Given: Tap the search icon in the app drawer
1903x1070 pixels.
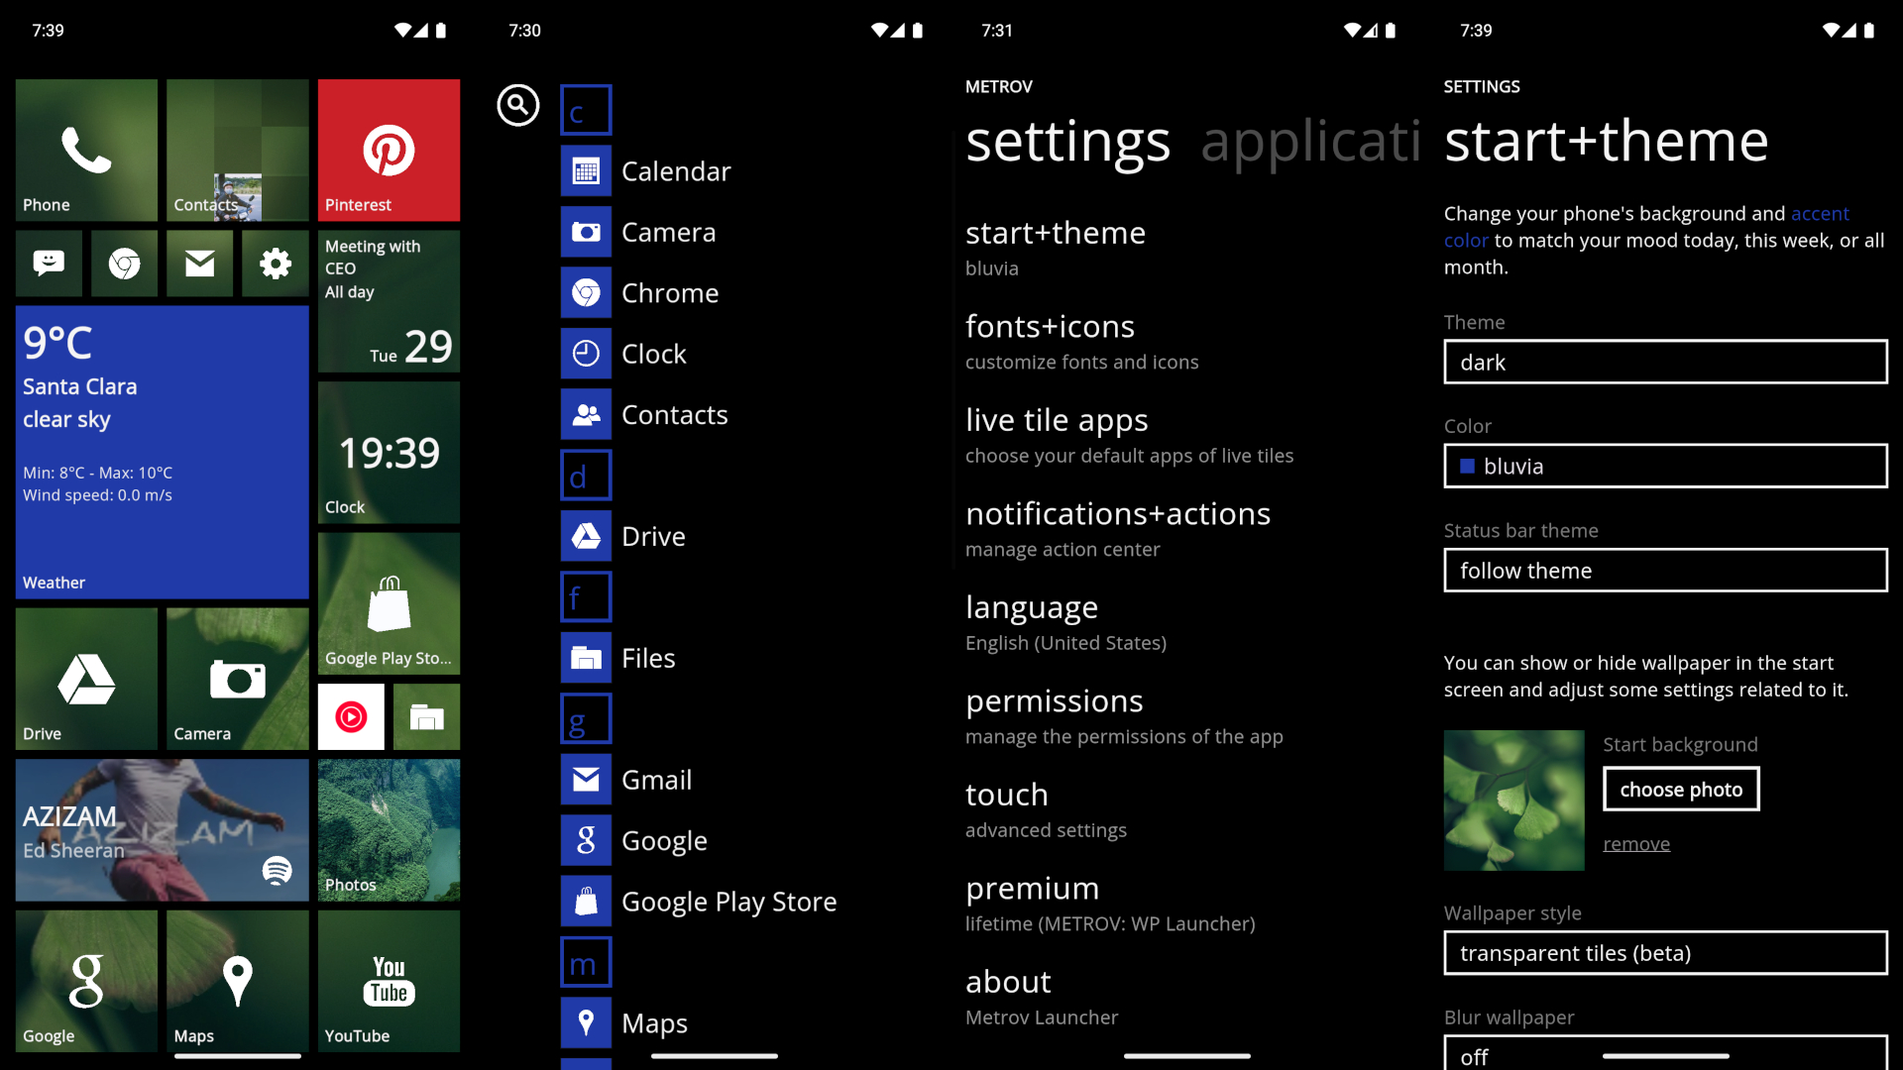Looking at the screenshot, I should pos(518,105).
